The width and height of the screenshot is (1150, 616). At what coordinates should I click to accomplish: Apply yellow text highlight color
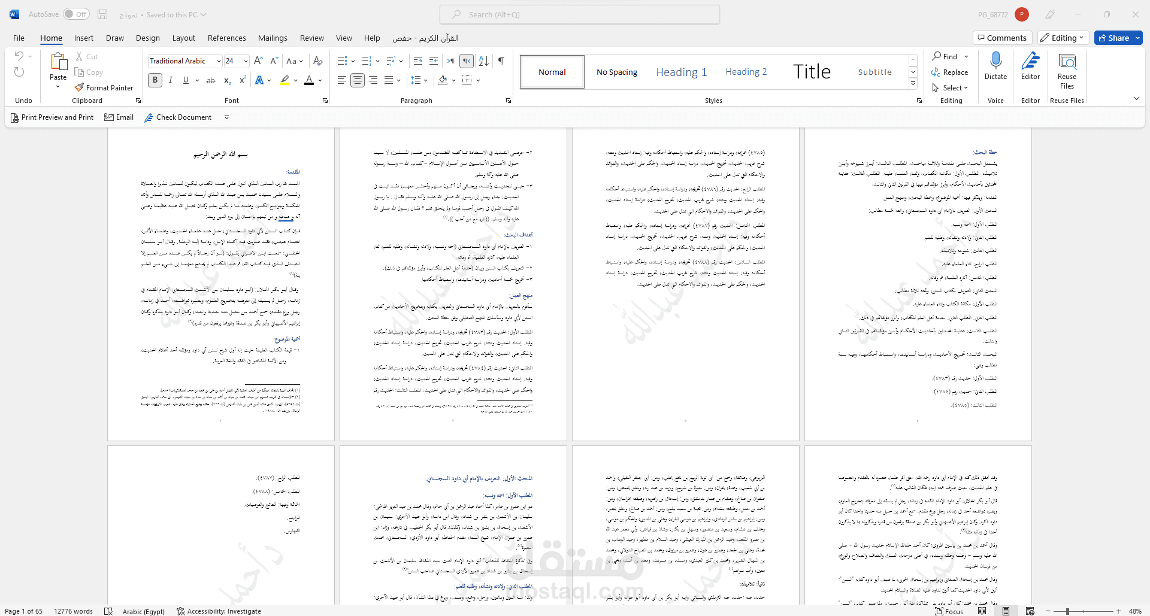[x=285, y=80]
